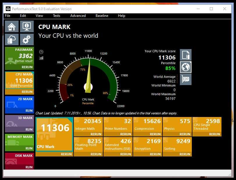Image resolution: width=236 pixels, height=180 pixels.
Task: Click the Compression 15626 score
Action: tap(152, 121)
